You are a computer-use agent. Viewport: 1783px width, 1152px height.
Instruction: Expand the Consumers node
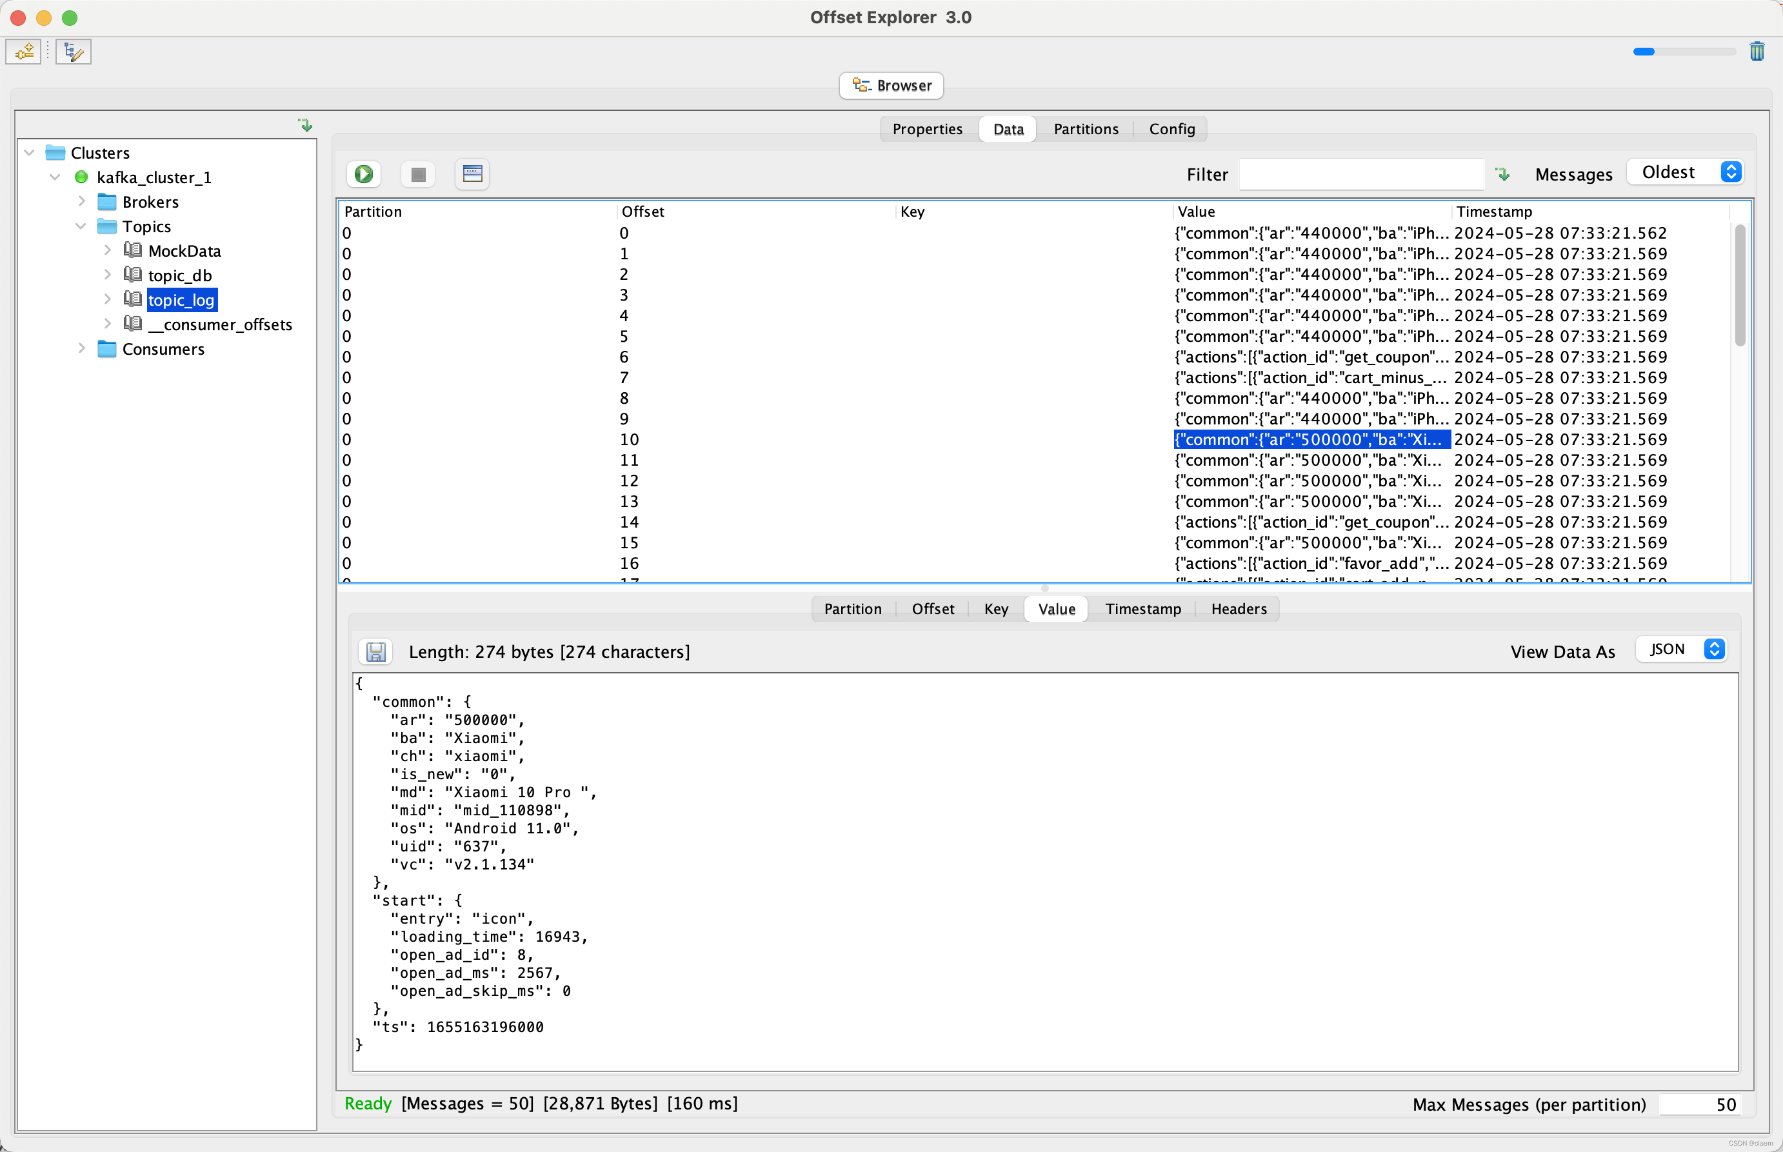point(81,350)
